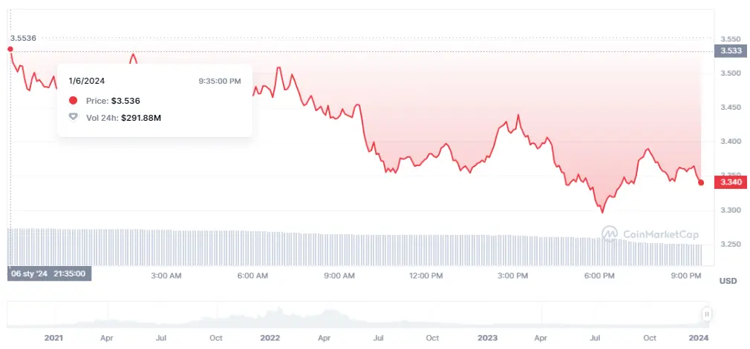The image size is (750, 349).
Task: Click the 3.5536 opening price label
Action: point(22,38)
